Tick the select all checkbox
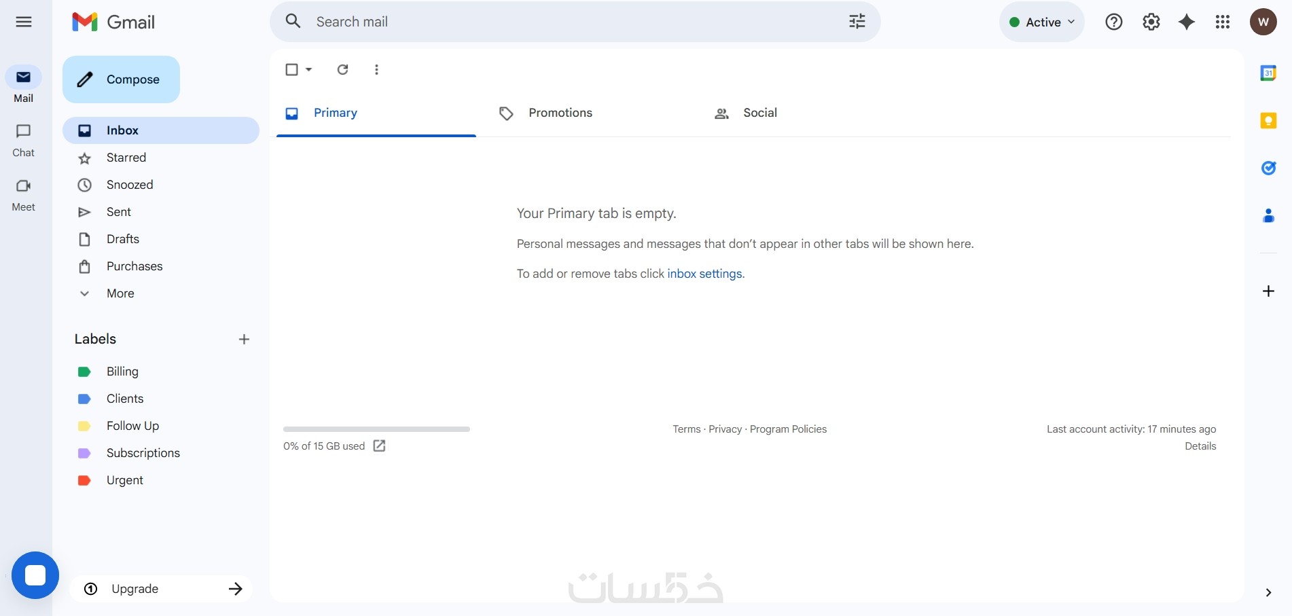 coord(292,69)
